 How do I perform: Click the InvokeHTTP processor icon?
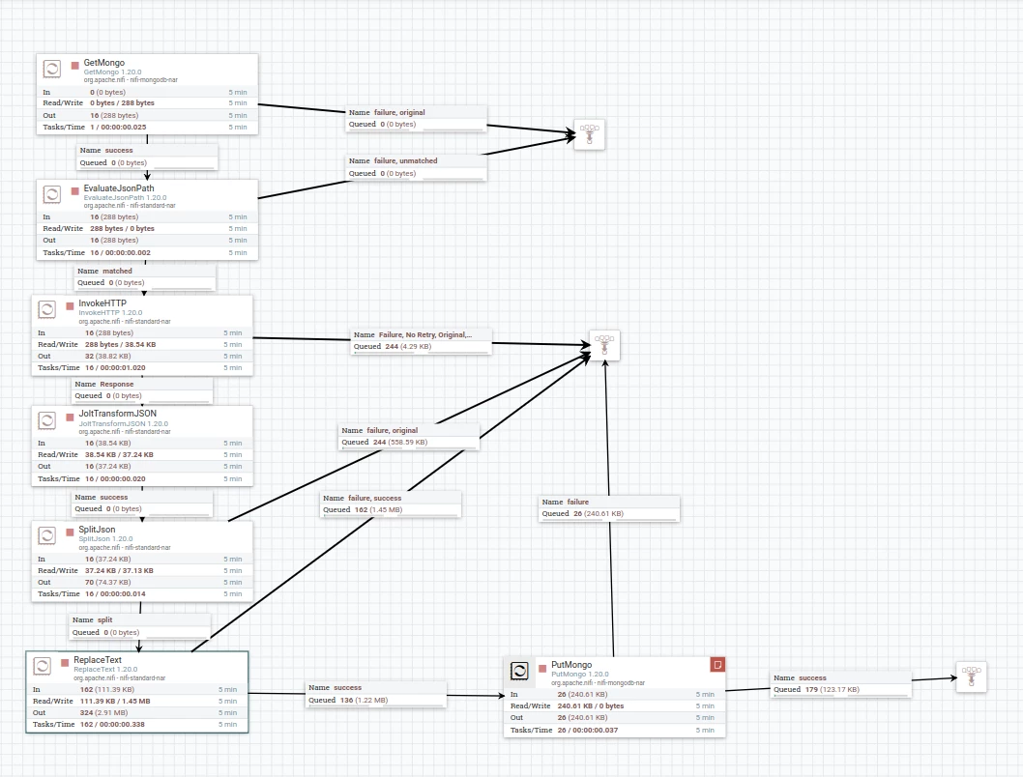(47, 309)
